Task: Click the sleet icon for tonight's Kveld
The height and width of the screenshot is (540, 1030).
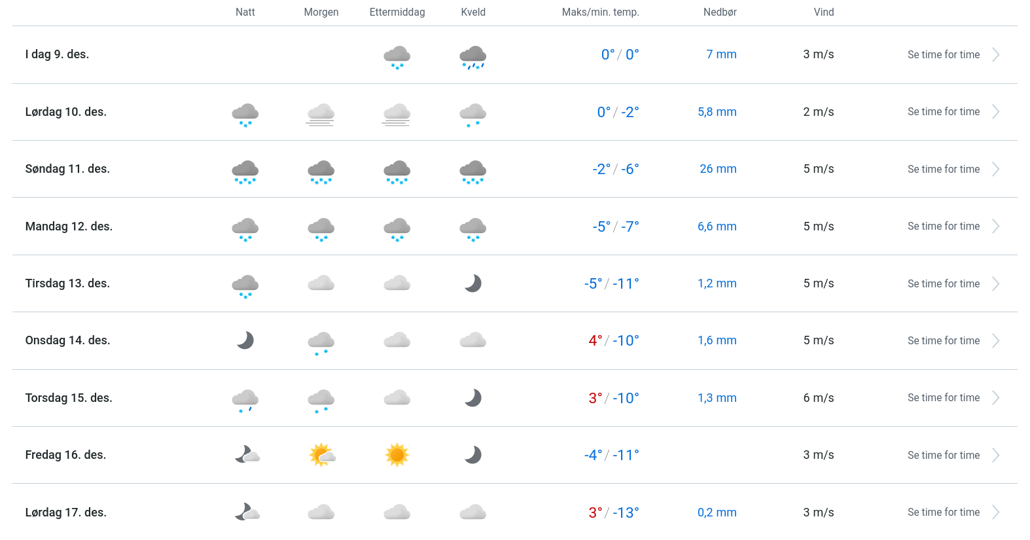Action: (x=472, y=57)
